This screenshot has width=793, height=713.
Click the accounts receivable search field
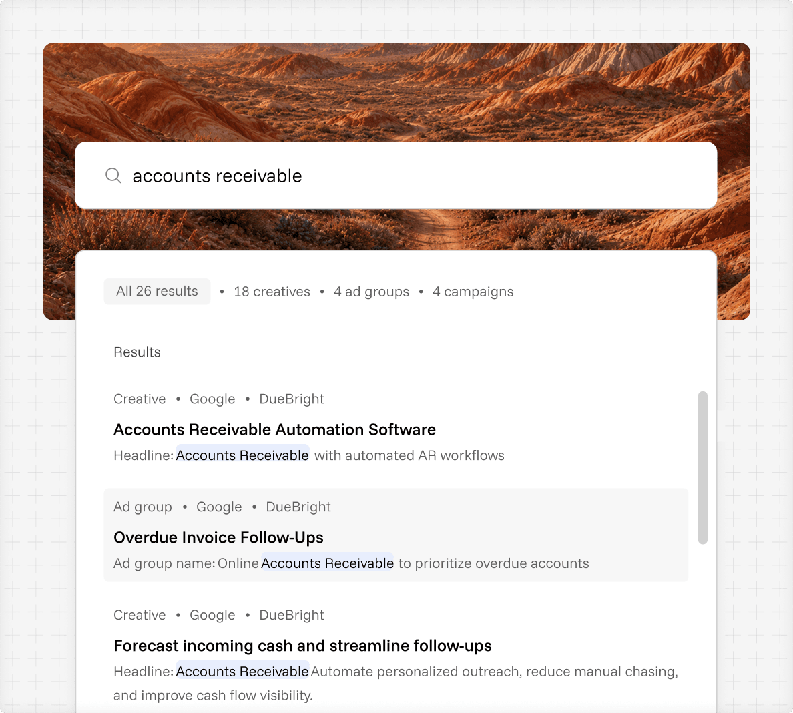396,176
